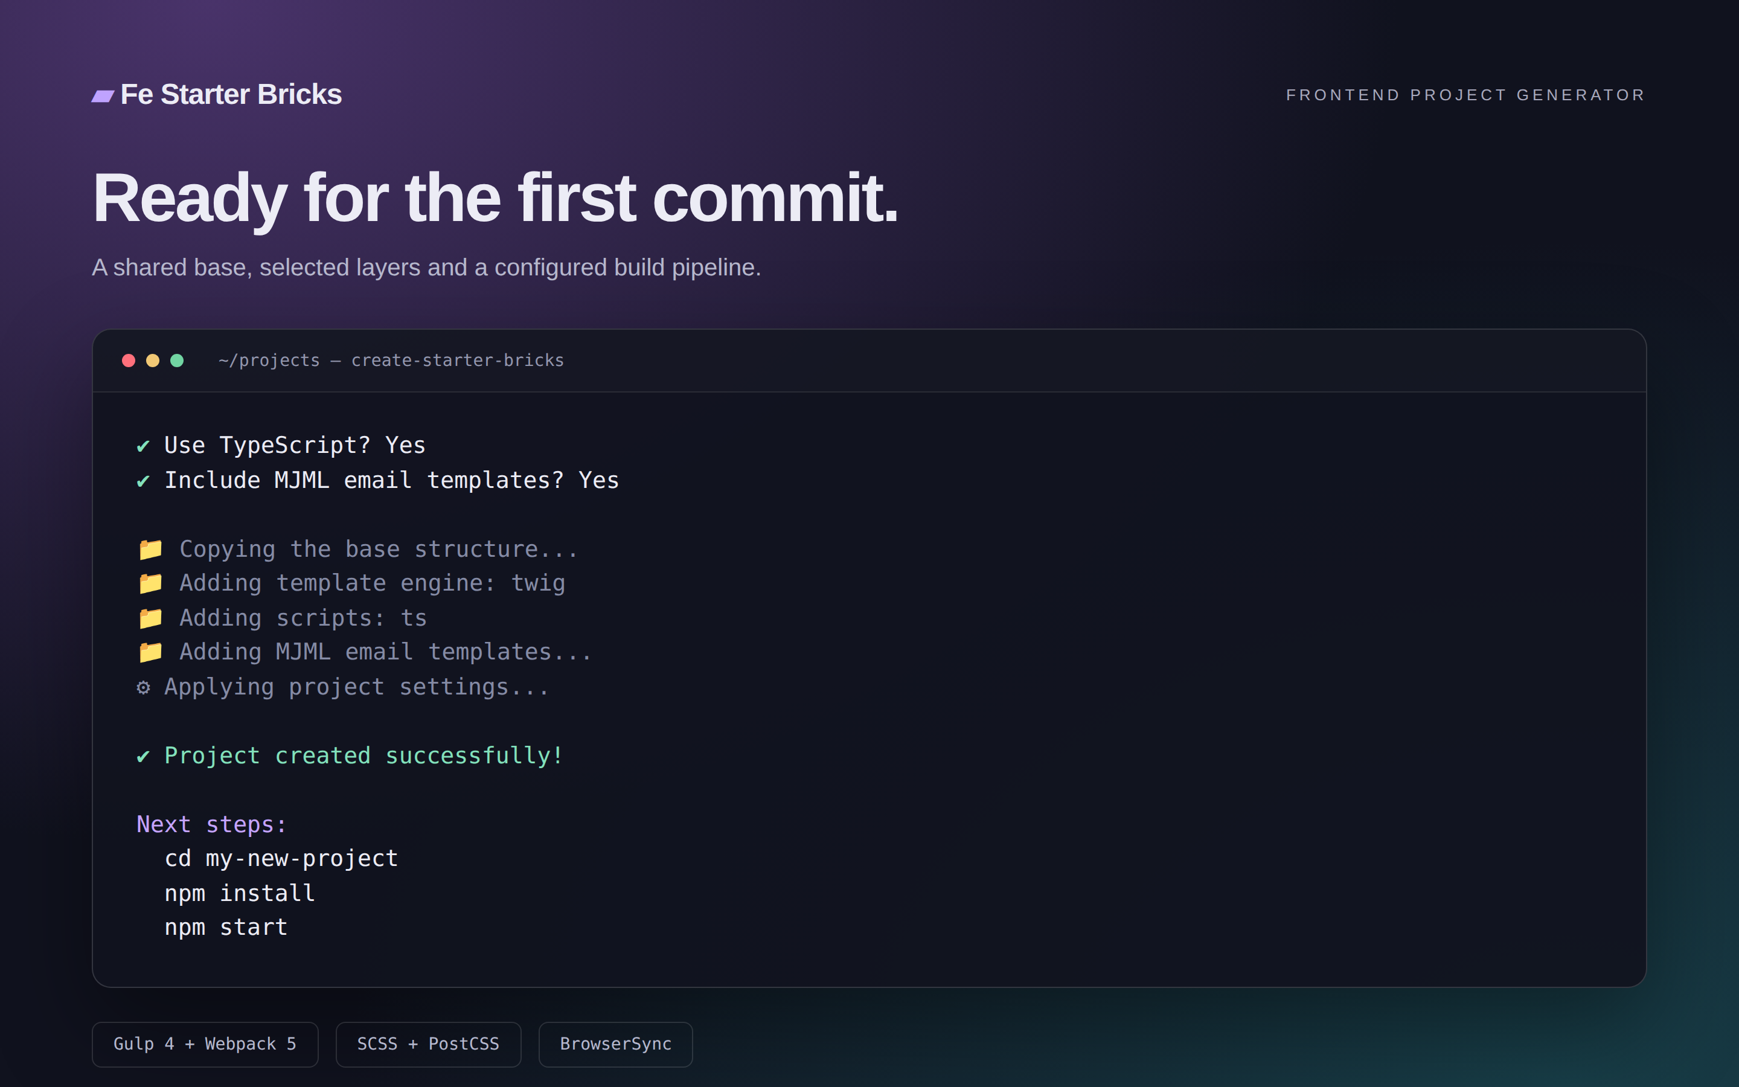Click folder icon beside Adding template engine
The image size is (1739, 1087).
pyautogui.click(x=150, y=583)
